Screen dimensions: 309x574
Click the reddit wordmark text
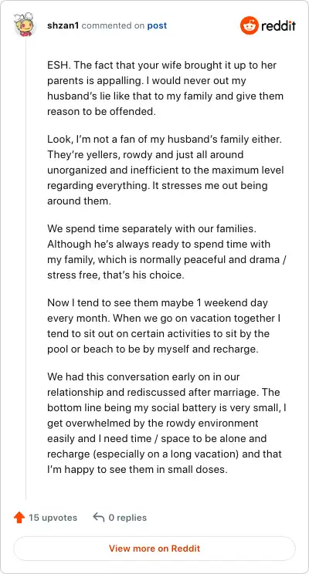pos(279,26)
